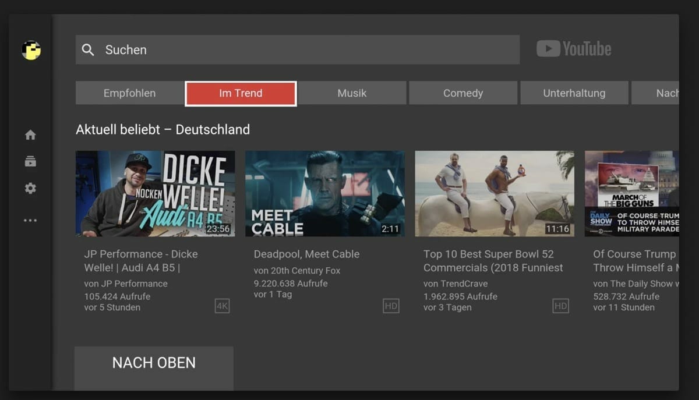699x400 pixels.
Task: Click 'vor 3 Tagen' upload time
Action: click(447, 307)
